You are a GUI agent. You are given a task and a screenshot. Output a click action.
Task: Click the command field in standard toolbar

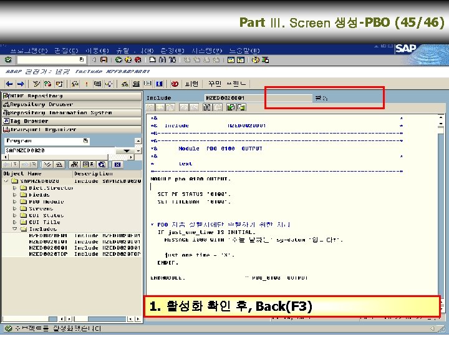click(51, 60)
